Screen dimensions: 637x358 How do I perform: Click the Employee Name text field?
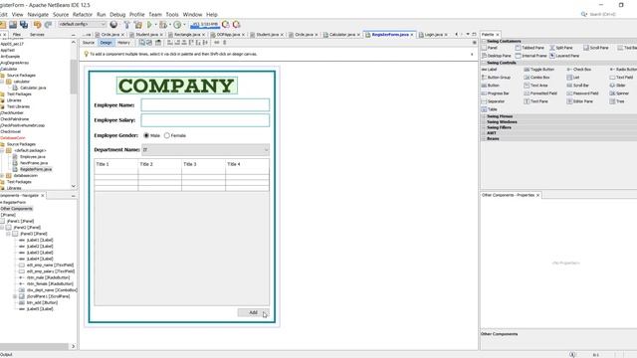click(x=205, y=105)
